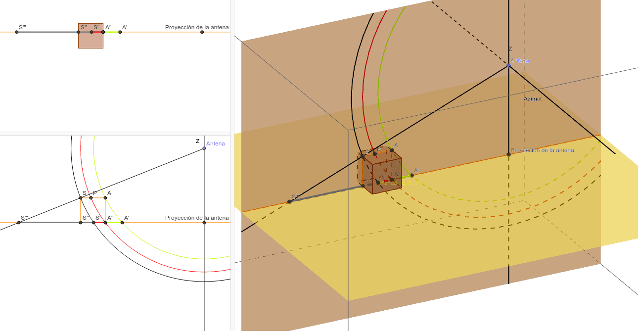Screen dimensions: 639x332
Task: Select point A'' in the side-view panel
Action: (x=105, y=223)
